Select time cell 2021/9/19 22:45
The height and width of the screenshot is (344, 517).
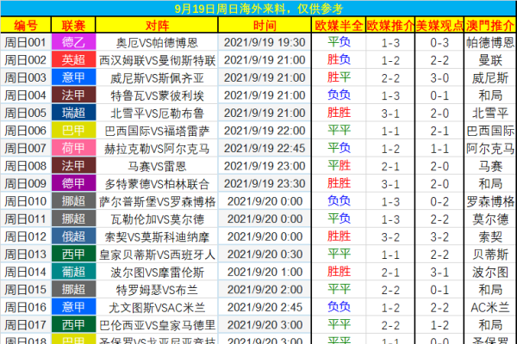(265, 148)
